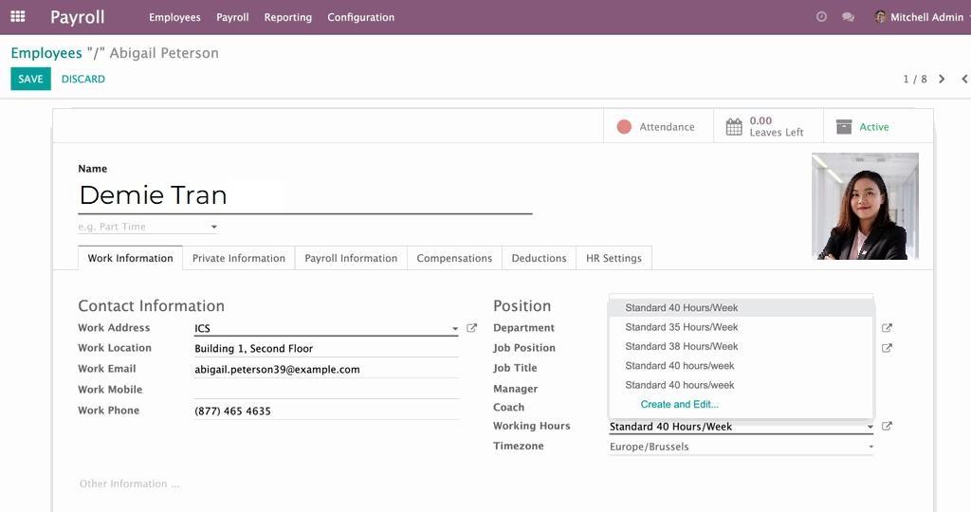Image resolution: width=971 pixels, height=512 pixels.
Task: Switch to Private Information tab
Action: (238, 258)
